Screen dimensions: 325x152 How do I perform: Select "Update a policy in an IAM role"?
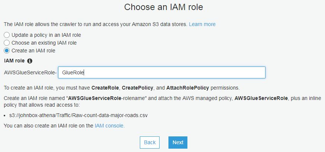[x=7, y=35]
